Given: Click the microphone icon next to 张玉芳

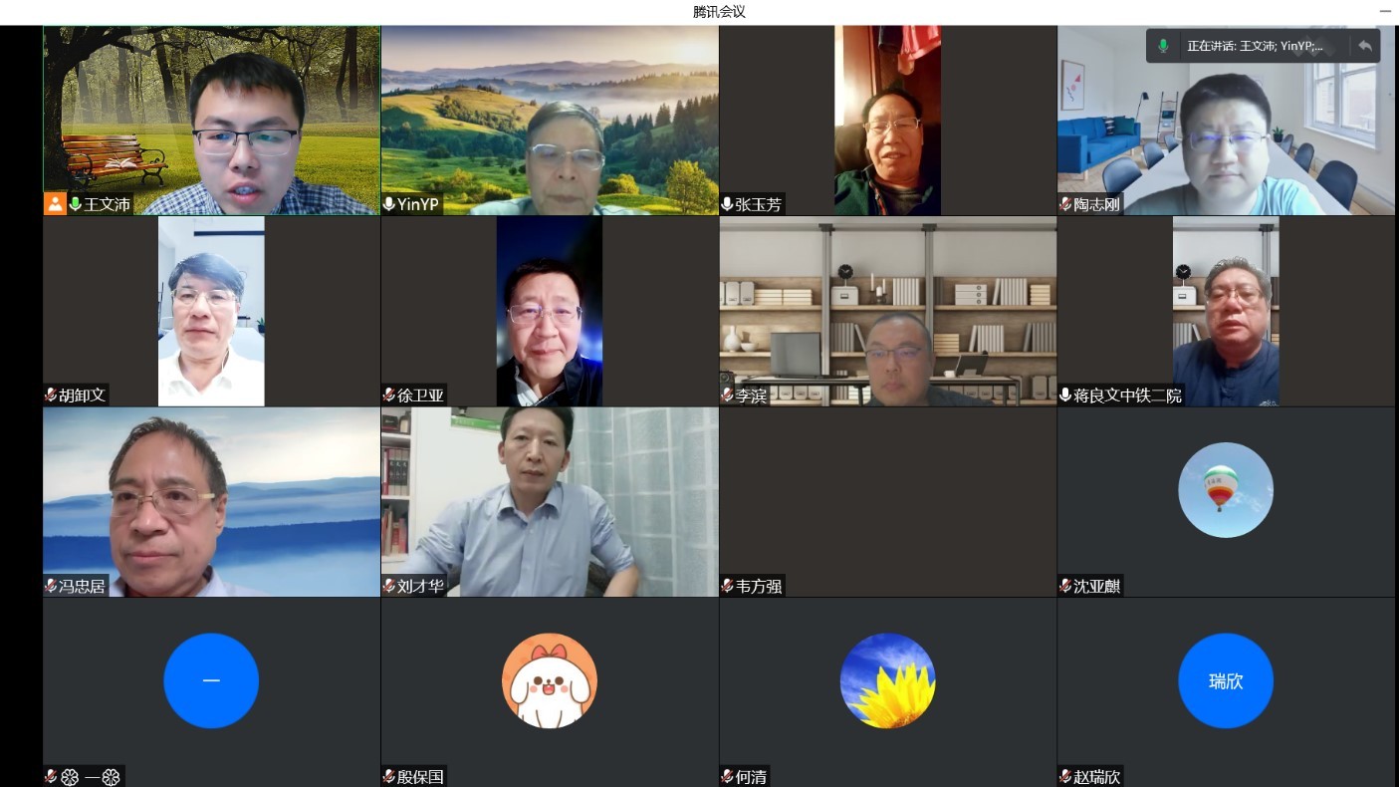Looking at the screenshot, I should tap(727, 204).
